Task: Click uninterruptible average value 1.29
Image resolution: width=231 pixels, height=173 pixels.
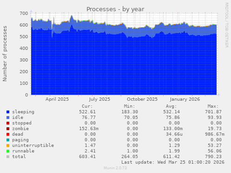Action: pos(174,145)
